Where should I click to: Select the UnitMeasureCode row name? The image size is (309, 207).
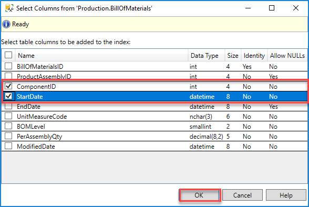click(42, 117)
